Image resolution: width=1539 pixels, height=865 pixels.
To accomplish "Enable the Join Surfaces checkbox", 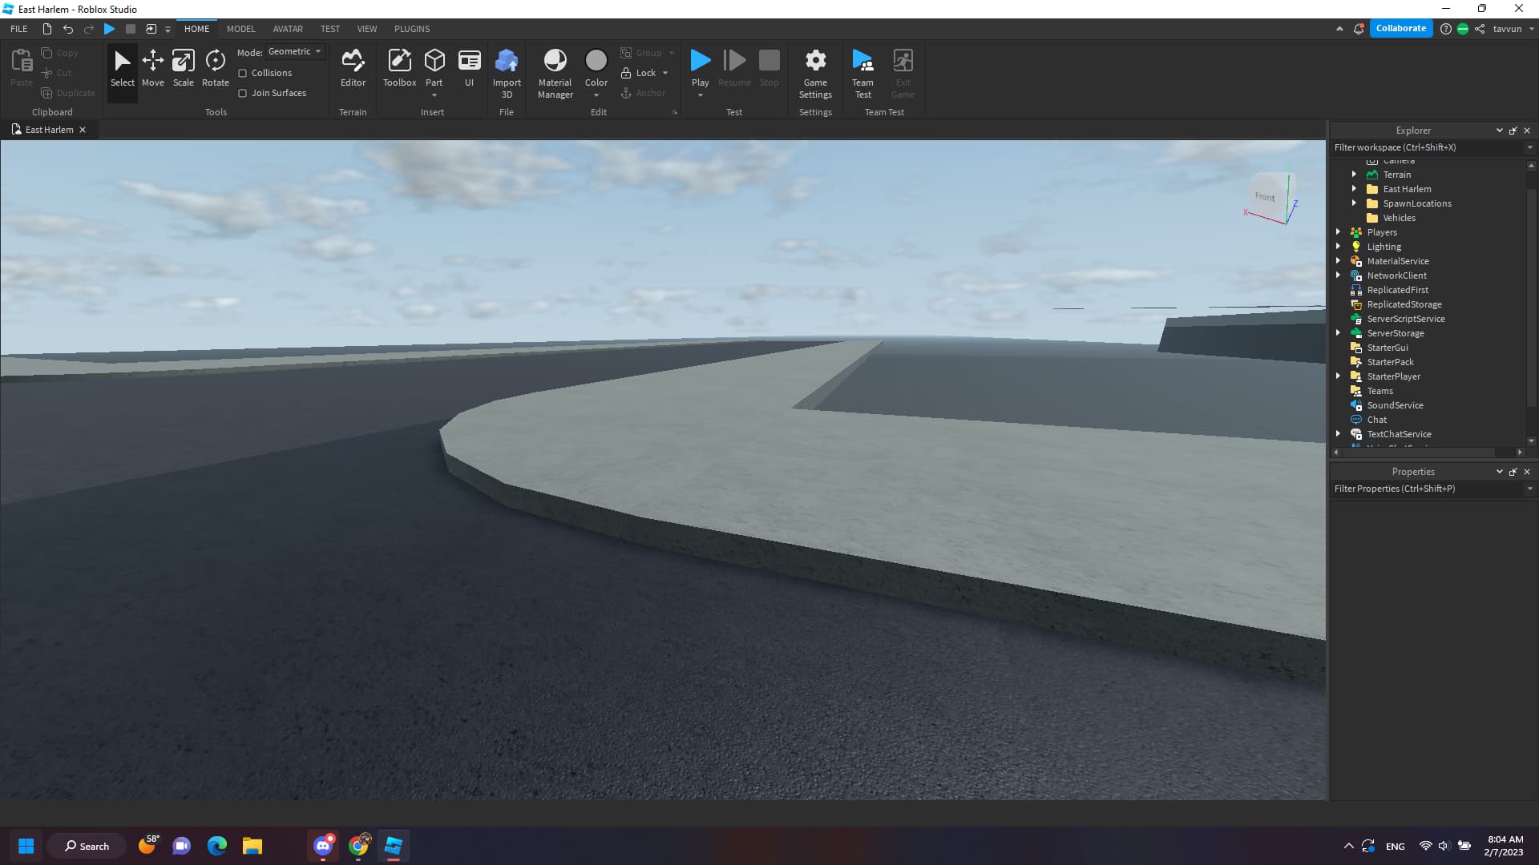I will 242,93.
